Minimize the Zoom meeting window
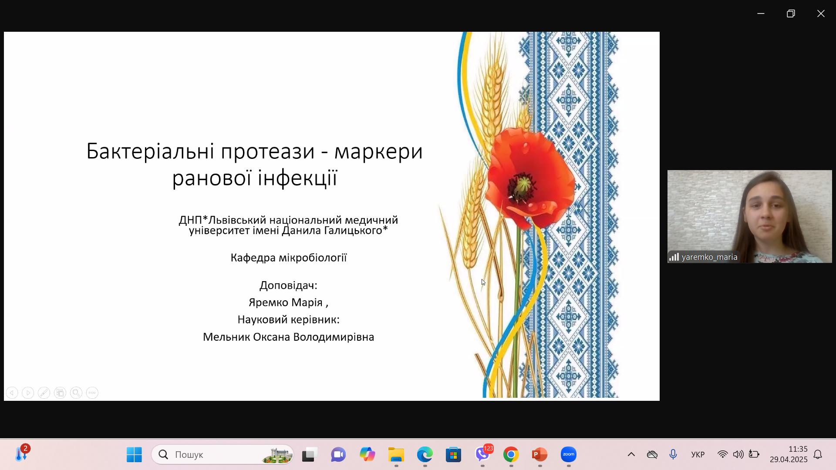836x470 pixels. (x=761, y=13)
